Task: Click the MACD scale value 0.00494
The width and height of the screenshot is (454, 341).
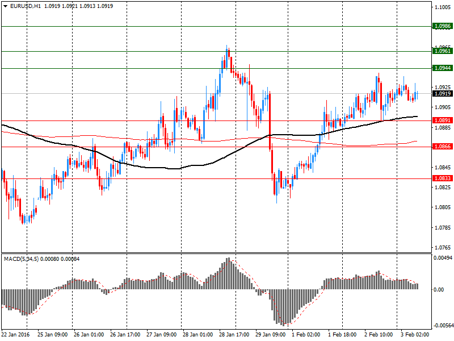Action: 443,258
